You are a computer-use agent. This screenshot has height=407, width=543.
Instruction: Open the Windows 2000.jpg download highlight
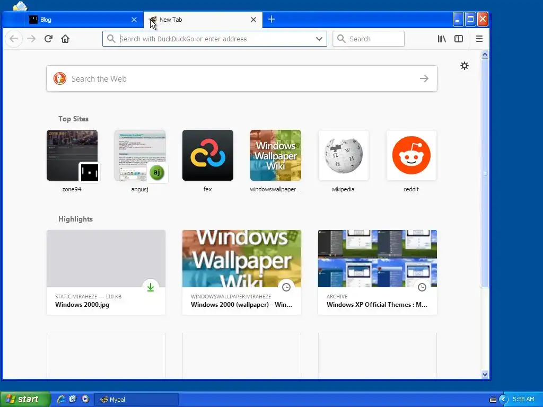[106, 272]
